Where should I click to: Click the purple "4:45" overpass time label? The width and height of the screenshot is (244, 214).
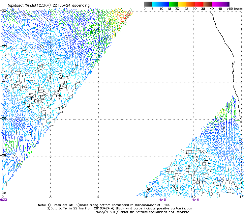(162, 200)
